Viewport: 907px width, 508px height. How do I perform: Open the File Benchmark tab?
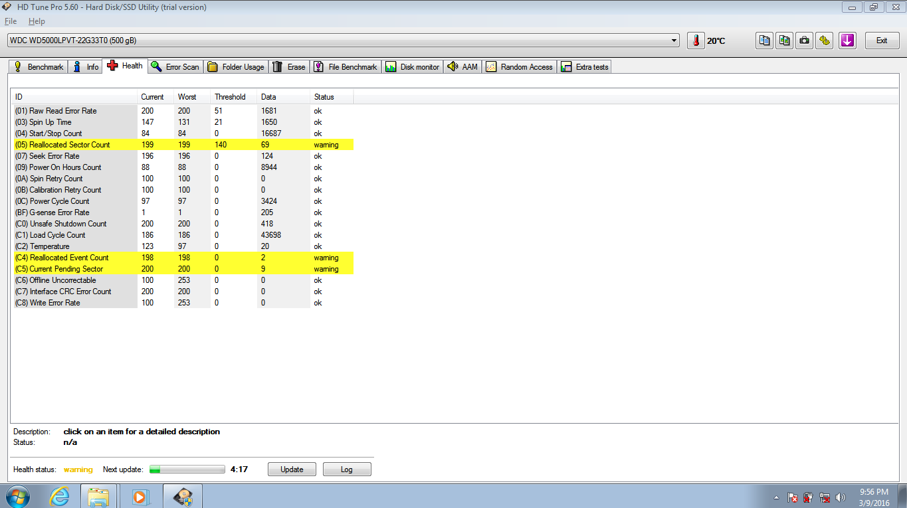pyautogui.click(x=346, y=67)
